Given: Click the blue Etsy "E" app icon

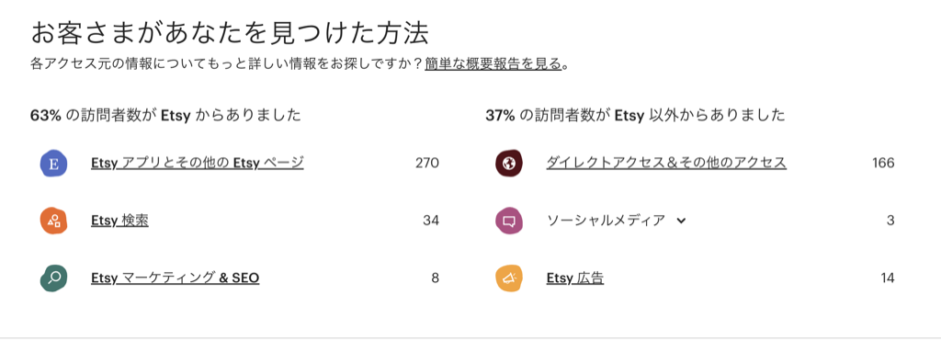Looking at the screenshot, I should point(53,163).
